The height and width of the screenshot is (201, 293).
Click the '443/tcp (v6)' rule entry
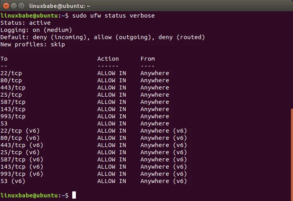pos(22,145)
